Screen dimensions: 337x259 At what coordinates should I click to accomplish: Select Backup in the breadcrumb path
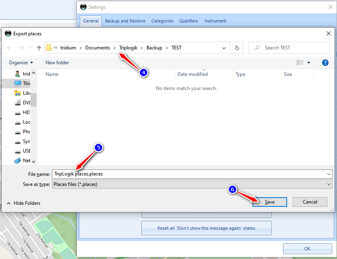(154, 48)
